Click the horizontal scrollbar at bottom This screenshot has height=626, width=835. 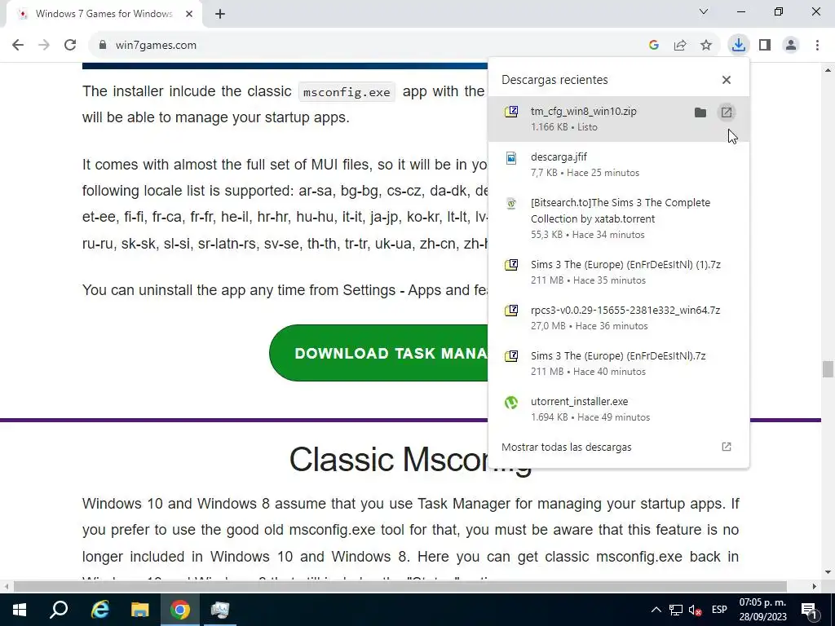(400, 586)
